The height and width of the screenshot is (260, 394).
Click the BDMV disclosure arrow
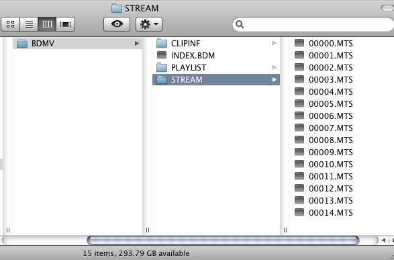coord(137,43)
